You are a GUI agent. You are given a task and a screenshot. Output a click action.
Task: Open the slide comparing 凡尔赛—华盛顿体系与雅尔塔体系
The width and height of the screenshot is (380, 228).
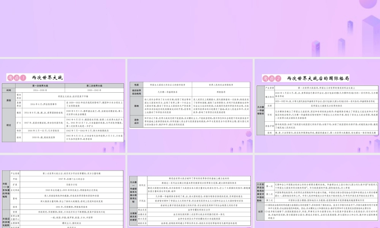click(x=190, y=192)
